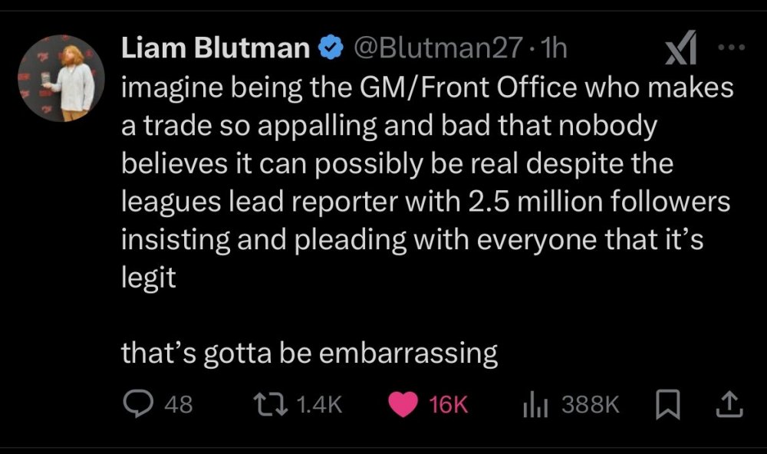The width and height of the screenshot is (767, 454).
Task: Click the reply speech bubble icon
Action: coord(139,404)
